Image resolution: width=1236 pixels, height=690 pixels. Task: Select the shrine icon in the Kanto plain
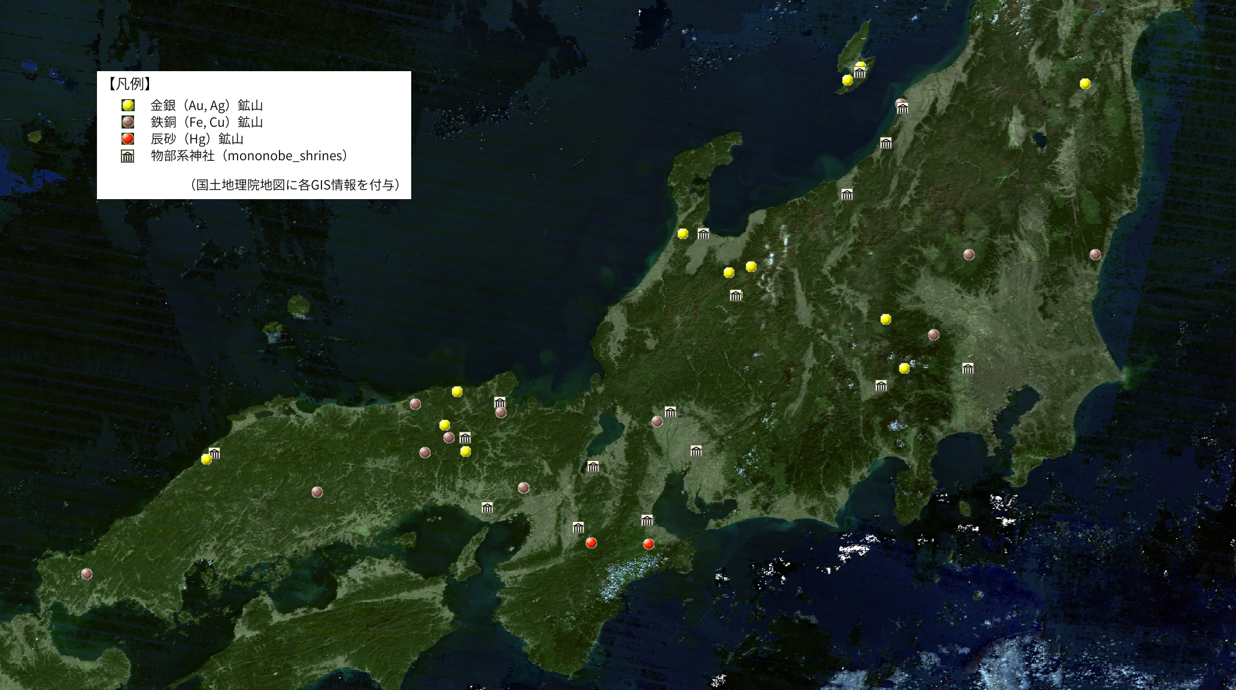[968, 368]
